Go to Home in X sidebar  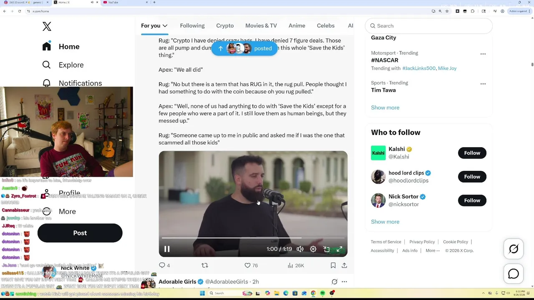[61, 46]
